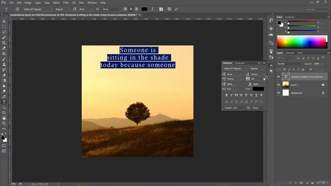Center text in options bar
The width and height of the screenshot is (331, 186).
point(131,9)
